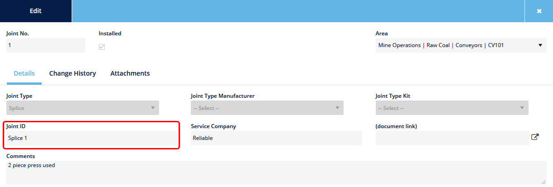Click the Service Company field showing Reliable

(276, 138)
